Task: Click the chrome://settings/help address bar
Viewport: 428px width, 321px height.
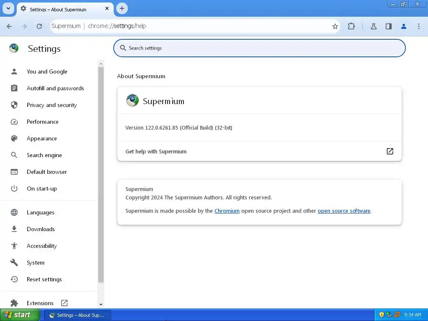Action: tap(195, 26)
